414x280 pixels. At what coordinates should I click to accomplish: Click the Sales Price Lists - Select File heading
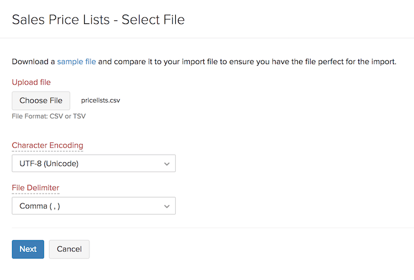(98, 20)
